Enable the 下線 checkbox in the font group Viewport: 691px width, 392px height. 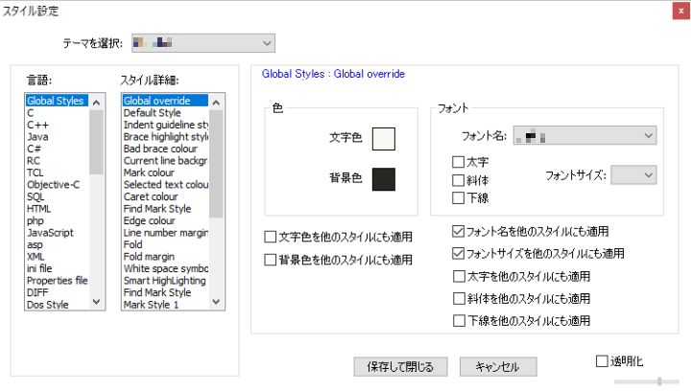458,196
